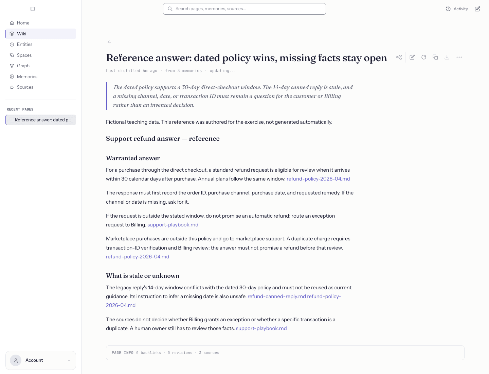
Task: Open the refund-canned-reply.md link
Action: tap(277, 296)
